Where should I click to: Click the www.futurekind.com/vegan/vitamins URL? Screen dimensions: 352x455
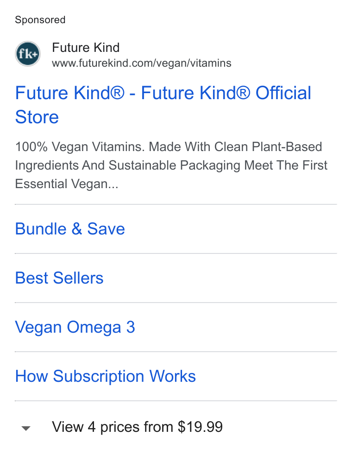tap(142, 63)
